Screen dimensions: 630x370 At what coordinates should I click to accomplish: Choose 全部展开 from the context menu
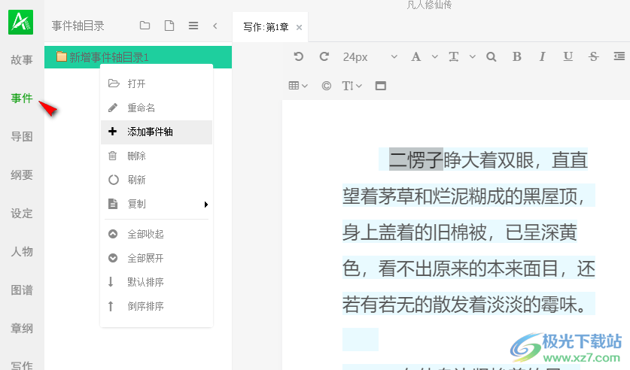(157, 258)
